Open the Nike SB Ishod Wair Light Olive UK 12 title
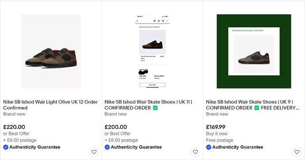The image size is (305, 160). coord(50,105)
